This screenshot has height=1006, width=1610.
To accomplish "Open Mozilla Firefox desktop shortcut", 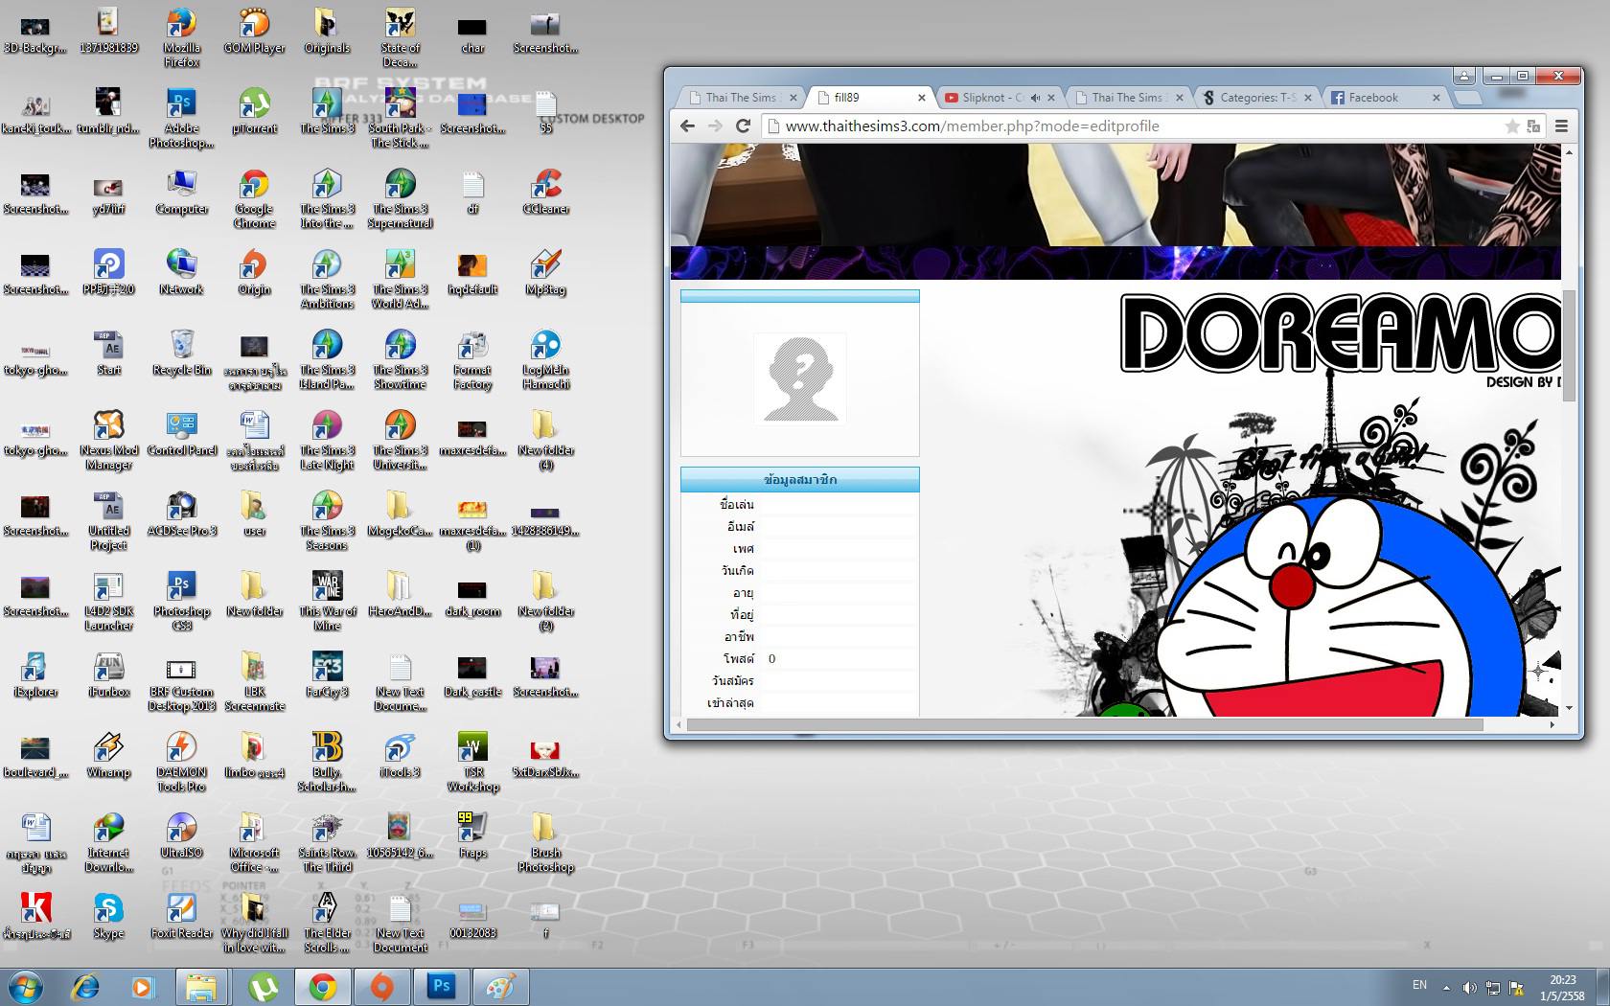I will [x=181, y=38].
